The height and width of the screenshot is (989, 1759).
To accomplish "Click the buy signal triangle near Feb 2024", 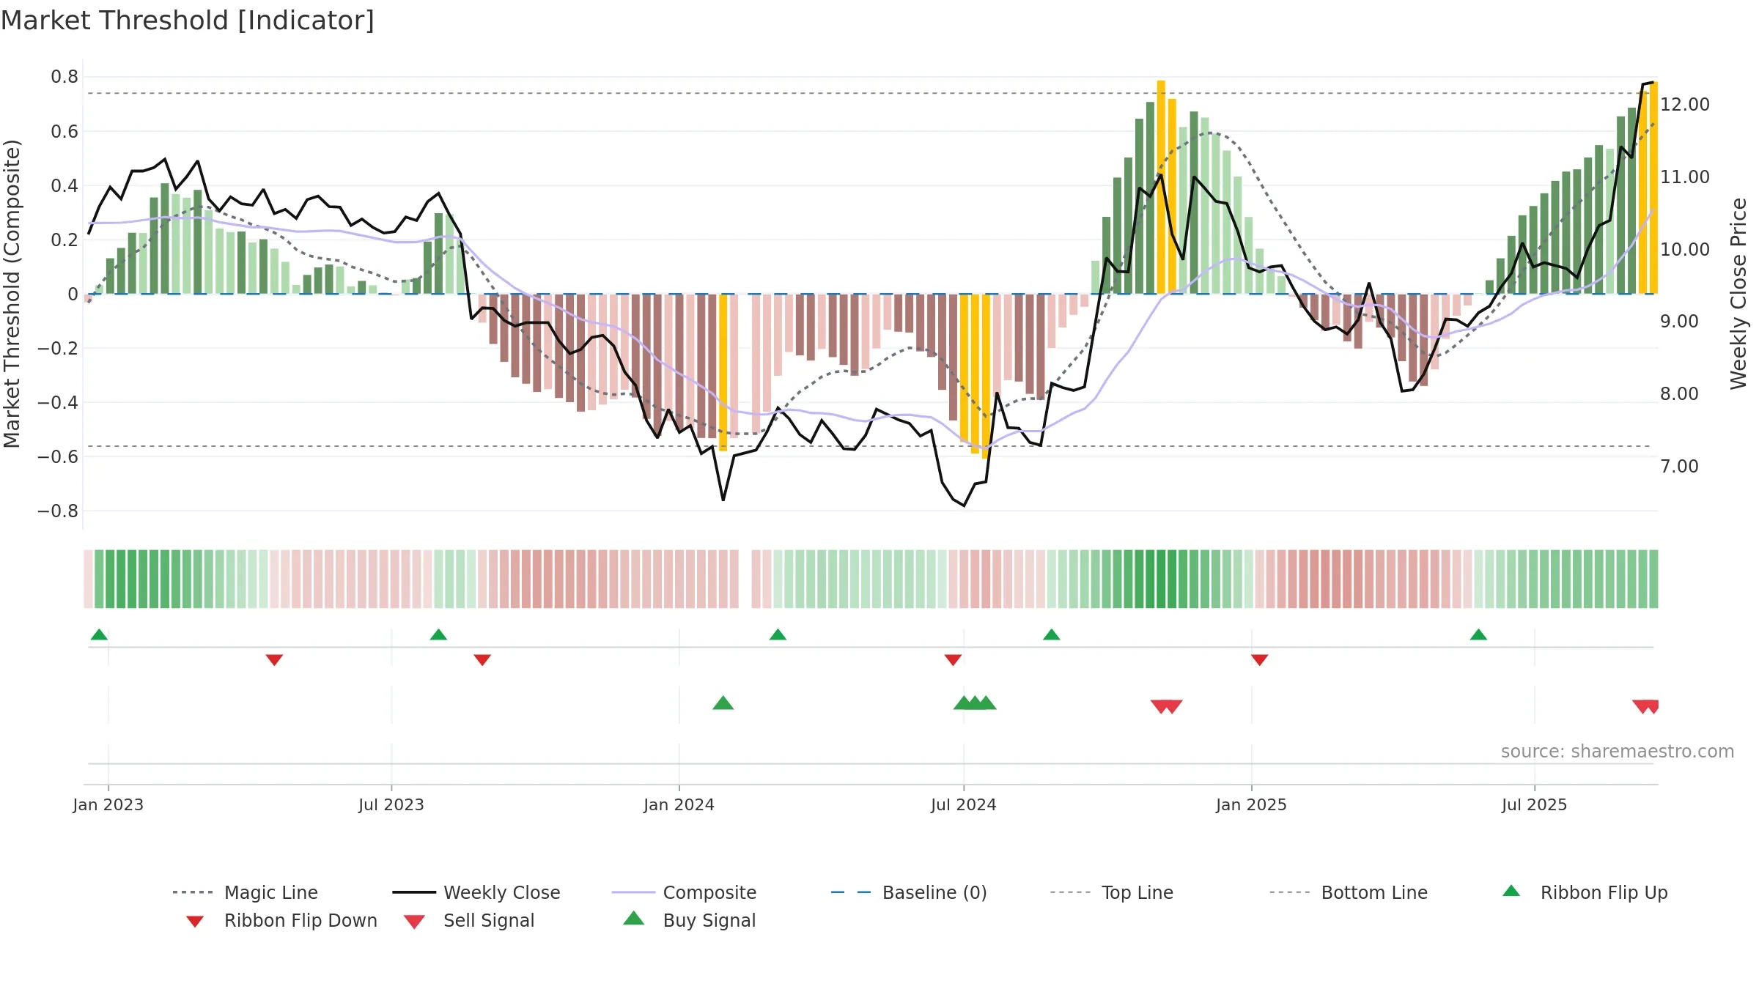I will pyautogui.click(x=723, y=703).
